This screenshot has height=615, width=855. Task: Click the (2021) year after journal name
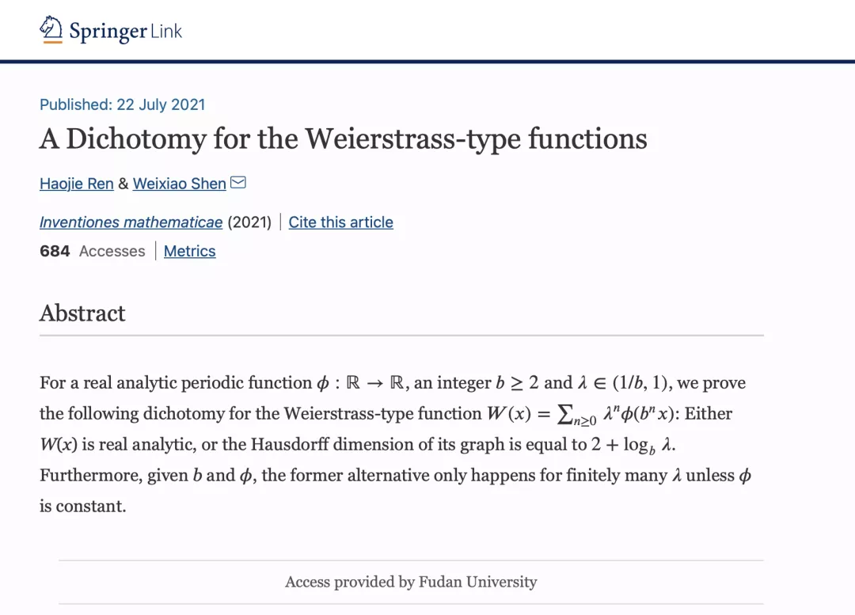tap(249, 222)
